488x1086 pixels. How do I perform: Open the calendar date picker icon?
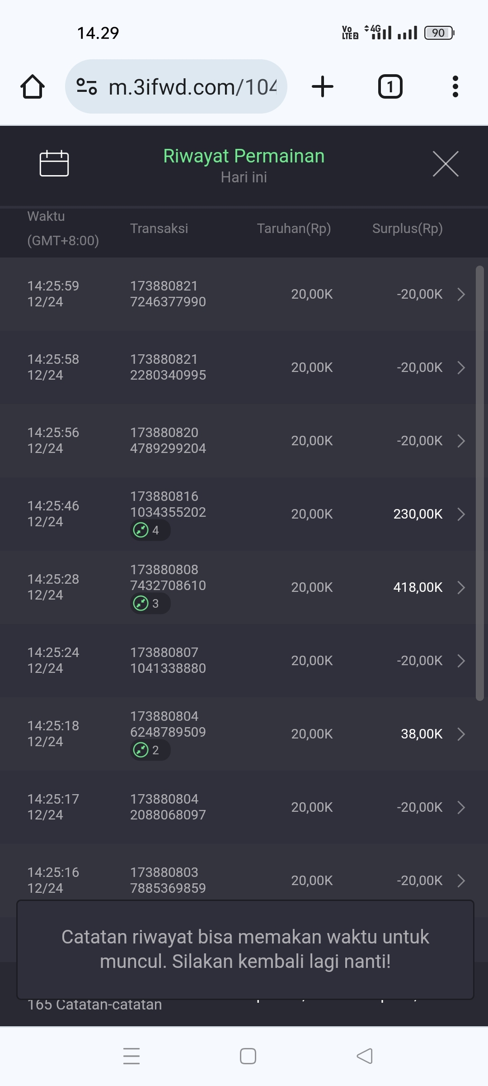(x=54, y=163)
